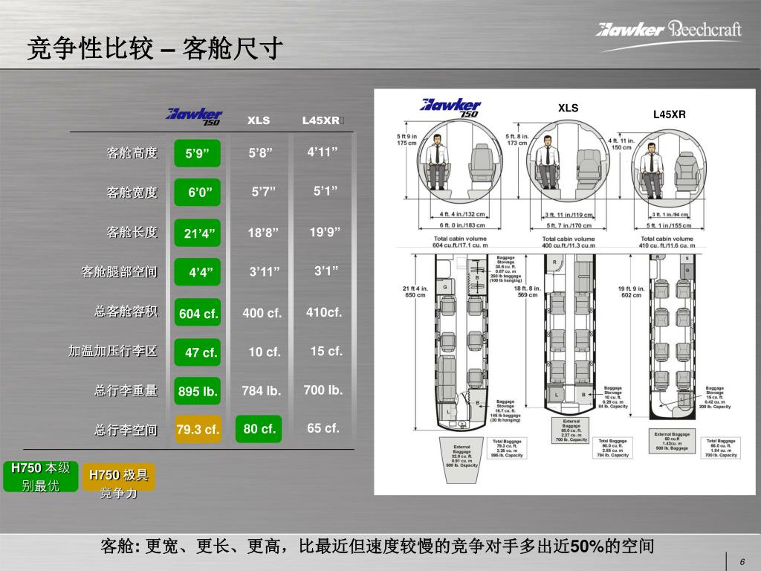Click the 总行李空间 row label
Viewport: 761px width, 571px height.
(x=126, y=430)
